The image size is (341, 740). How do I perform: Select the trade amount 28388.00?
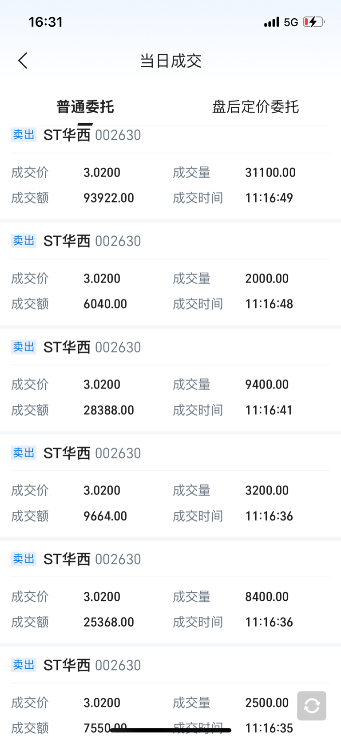pos(109,410)
